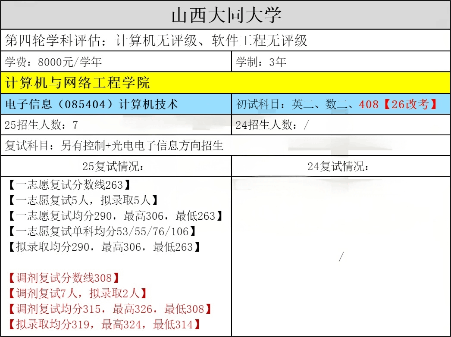
Task: Click the slash in the 24复试情况 cell
Action: pyautogui.click(x=341, y=257)
